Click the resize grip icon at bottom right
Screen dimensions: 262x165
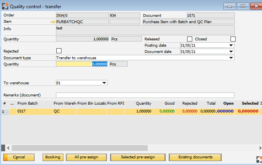click(259, 159)
